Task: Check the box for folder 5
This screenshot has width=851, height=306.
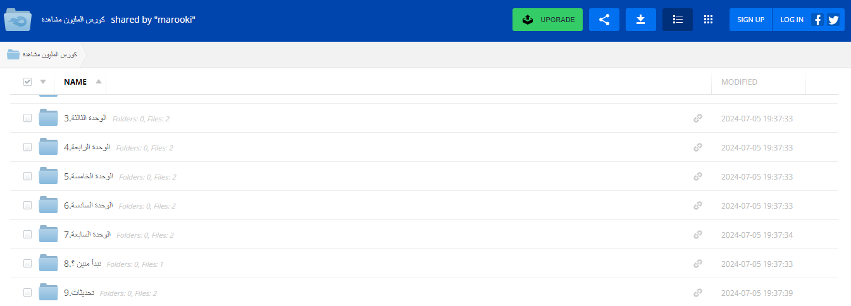Action: coord(27,176)
